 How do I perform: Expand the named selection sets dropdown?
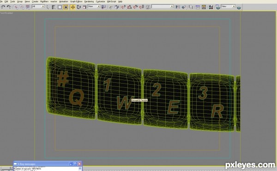pyautogui.click(x=163, y=6)
